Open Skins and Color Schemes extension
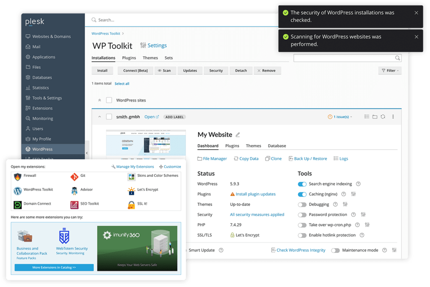430x287 pixels. (x=131, y=177)
